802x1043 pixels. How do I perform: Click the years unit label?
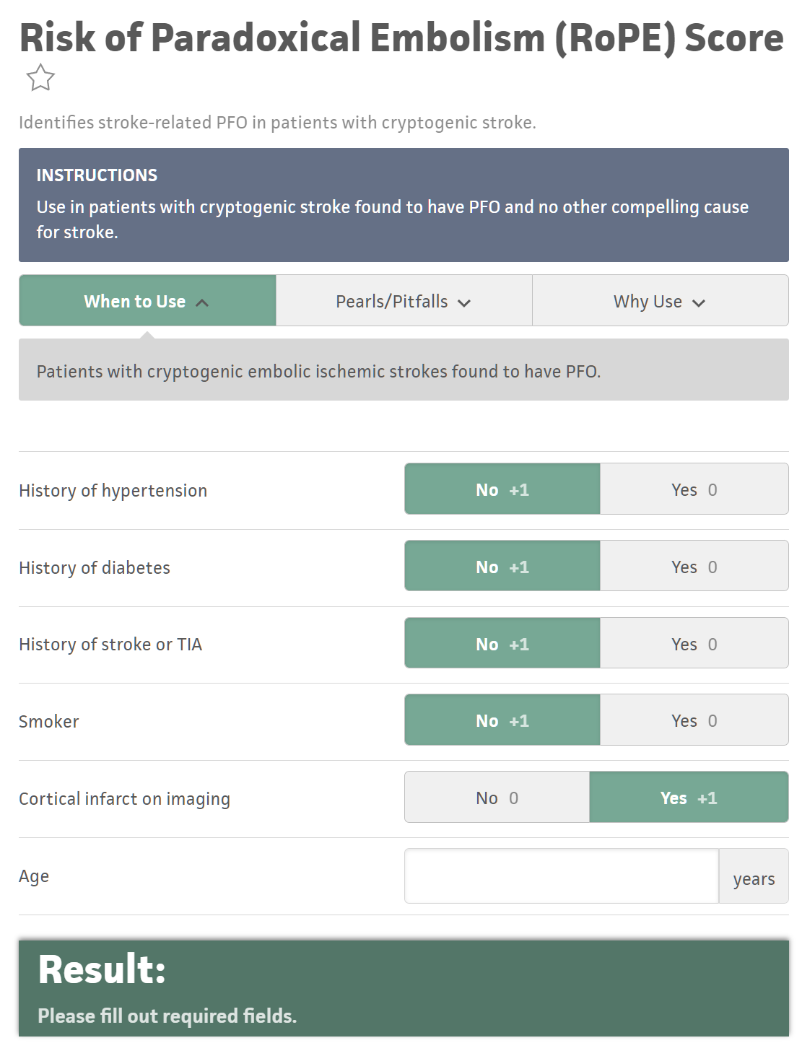coord(754,878)
